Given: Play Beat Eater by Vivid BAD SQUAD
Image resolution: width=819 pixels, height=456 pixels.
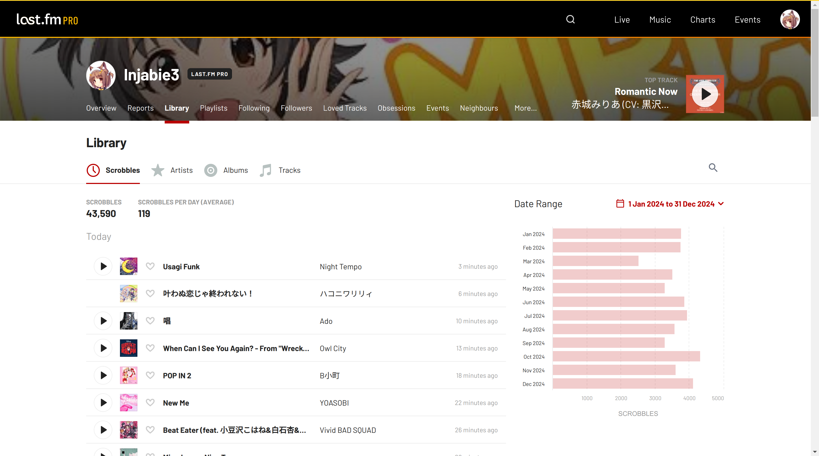Looking at the screenshot, I should click(x=103, y=430).
